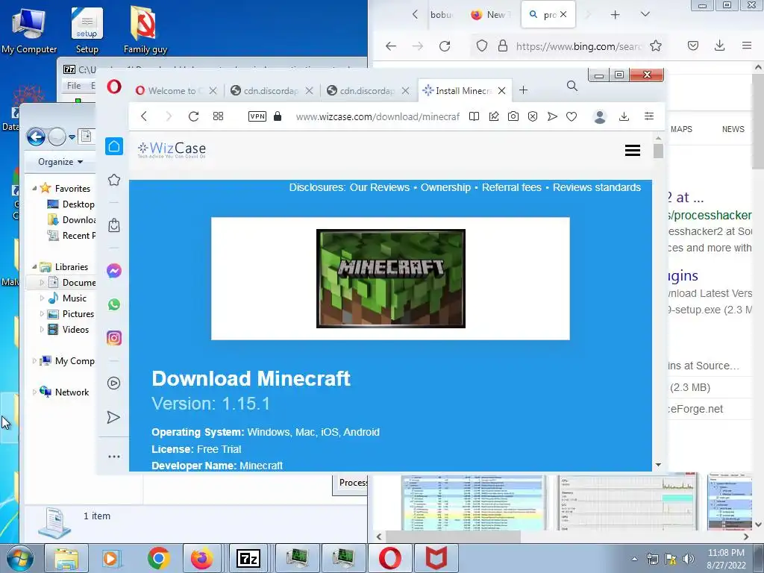Open Instagram in Opera sidebar
Viewport: 764px width, 573px height.
coord(114,338)
